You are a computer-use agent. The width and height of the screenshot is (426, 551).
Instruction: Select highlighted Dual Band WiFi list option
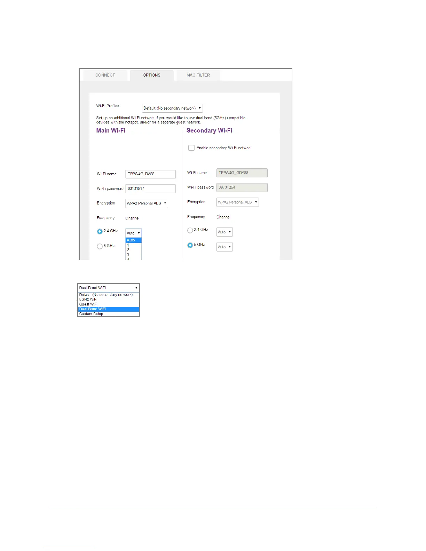click(109, 309)
